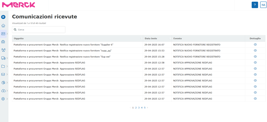The height and width of the screenshot is (122, 267).
Task: Expand the envelope menu chevron
Action: (x=7, y=74)
